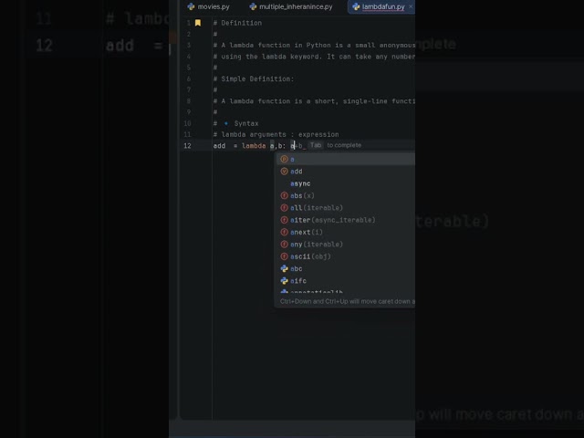Choose the 'aifc' module suggestion
Image resolution: width=584 pixels, height=438 pixels.
point(346,281)
